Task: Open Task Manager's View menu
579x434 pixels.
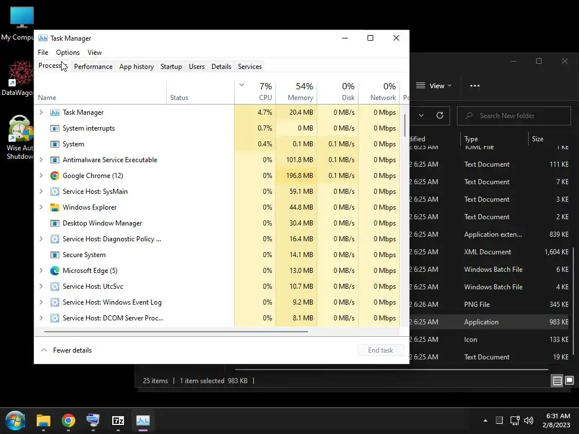Action: point(94,53)
